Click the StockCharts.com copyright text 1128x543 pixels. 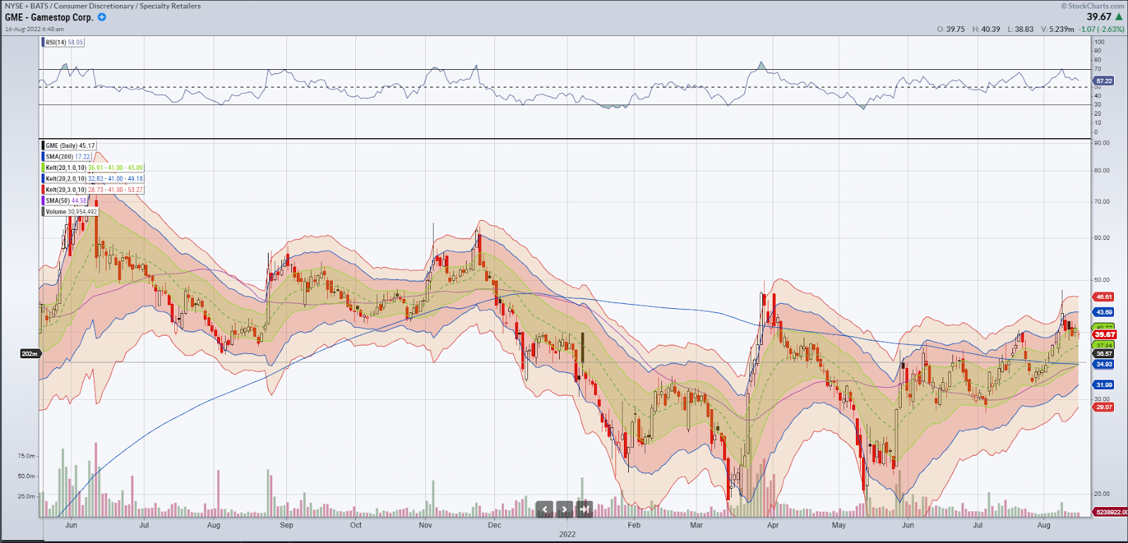[x=1093, y=6]
